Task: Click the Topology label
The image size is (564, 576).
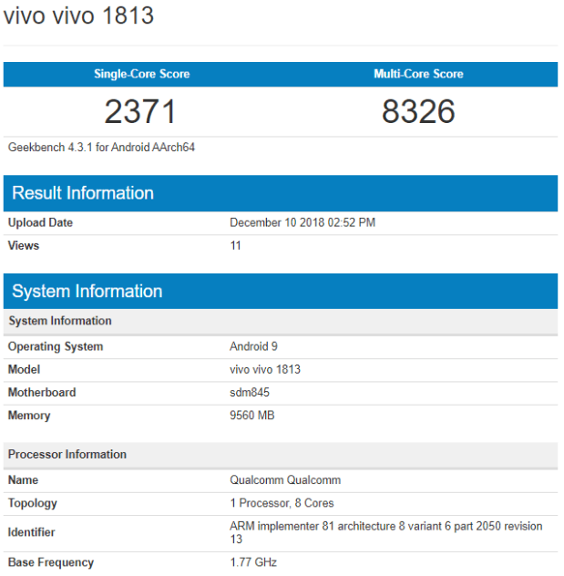Action: click(x=32, y=503)
